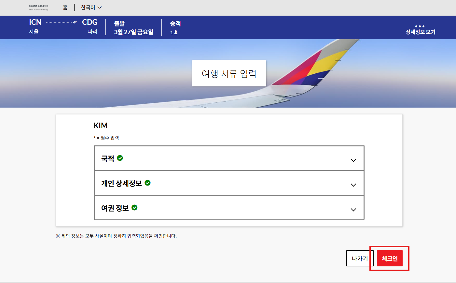Click the green check beside 국적
456x283 pixels.
point(120,158)
